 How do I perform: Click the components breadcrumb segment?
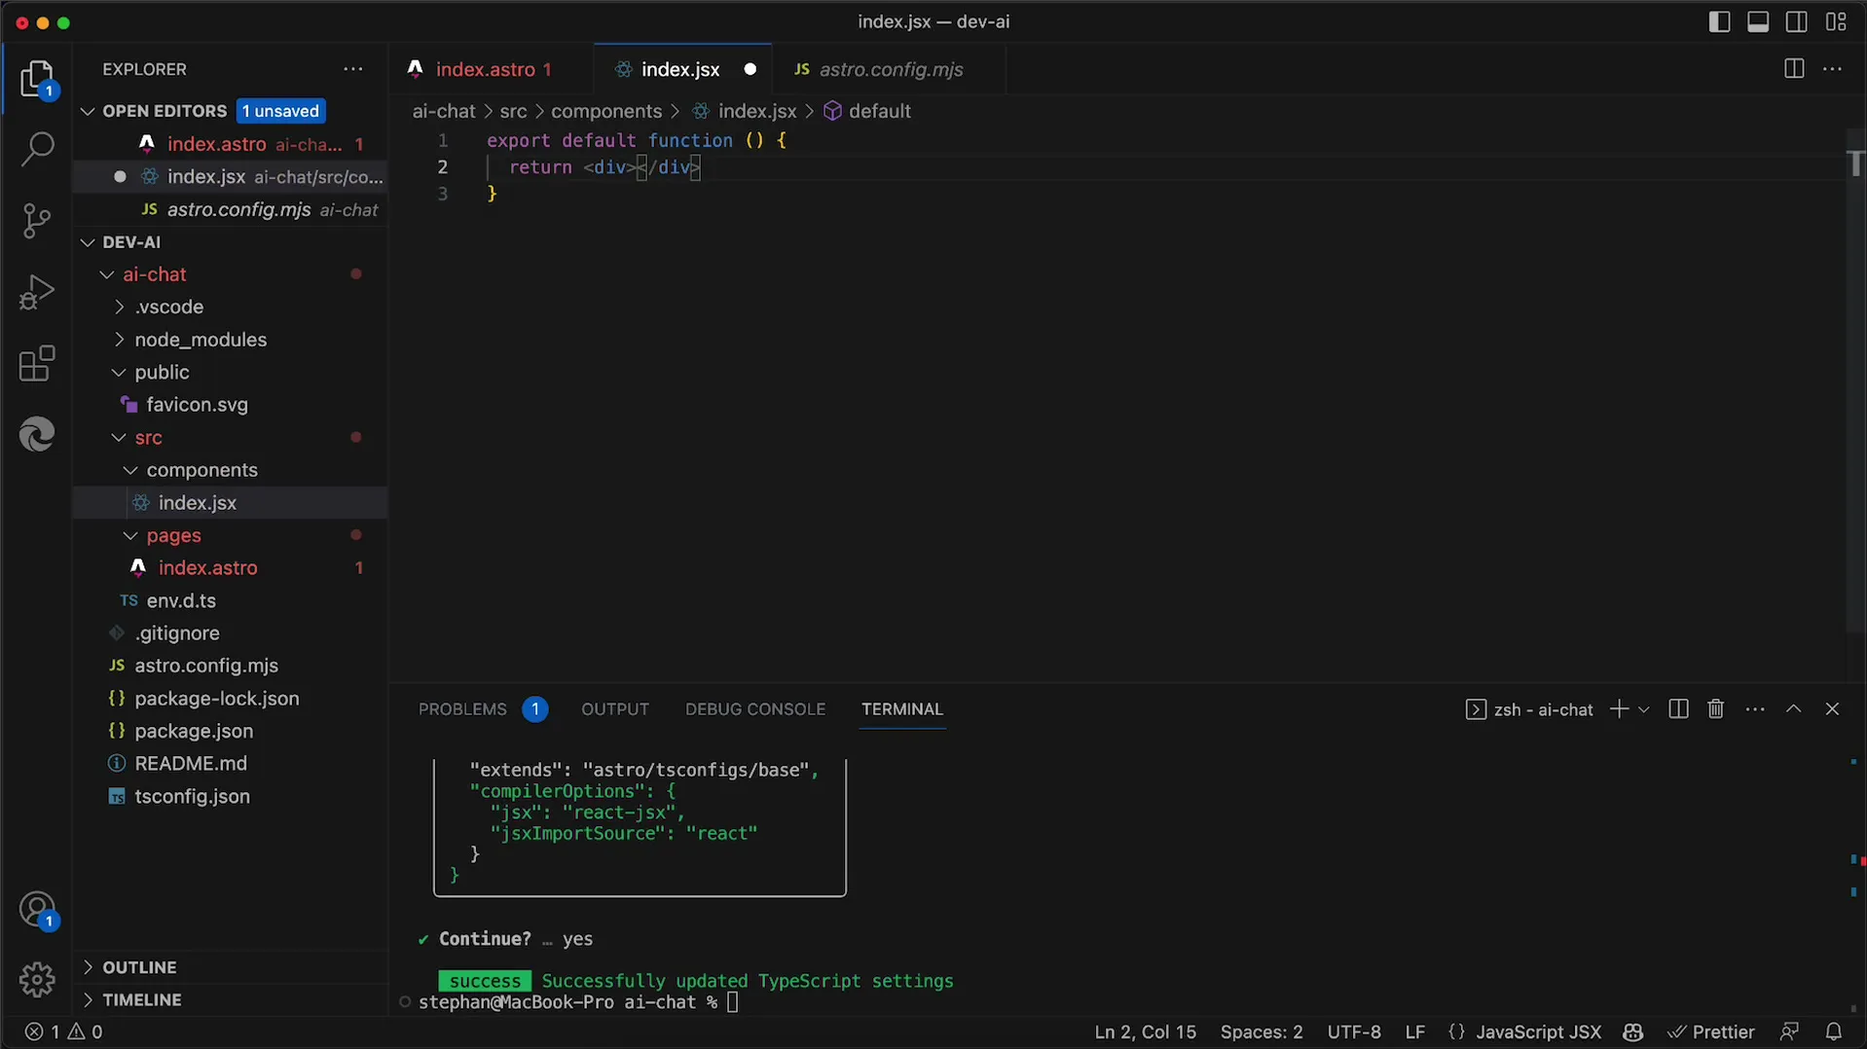point(606,111)
